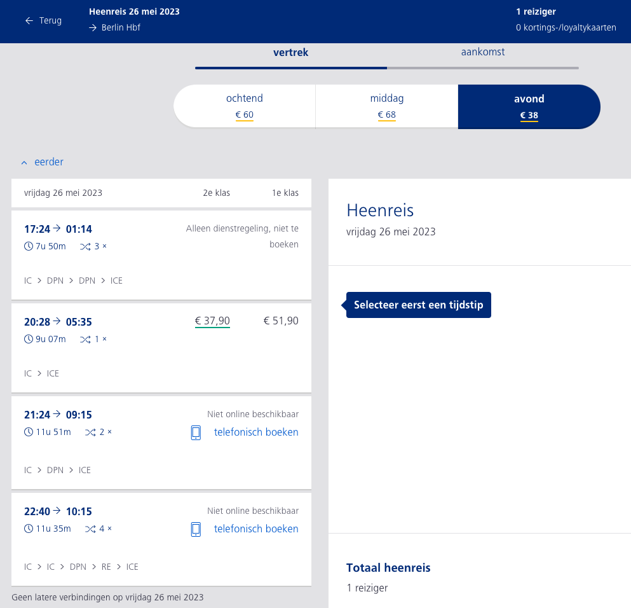Click the transfers icon beside 4 ×
The height and width of the screenshot is (608, 631).
pyautogui.click(x=90, y=529)
